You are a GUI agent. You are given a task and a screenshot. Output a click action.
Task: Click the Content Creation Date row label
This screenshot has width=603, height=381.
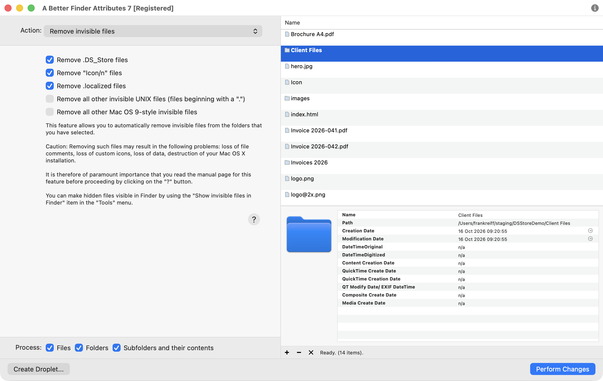368,263
